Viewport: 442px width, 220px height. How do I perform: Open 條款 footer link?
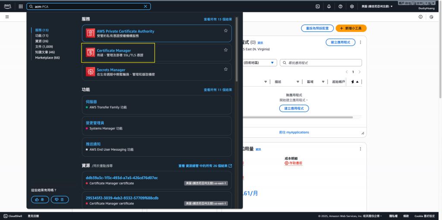point(405,216)
